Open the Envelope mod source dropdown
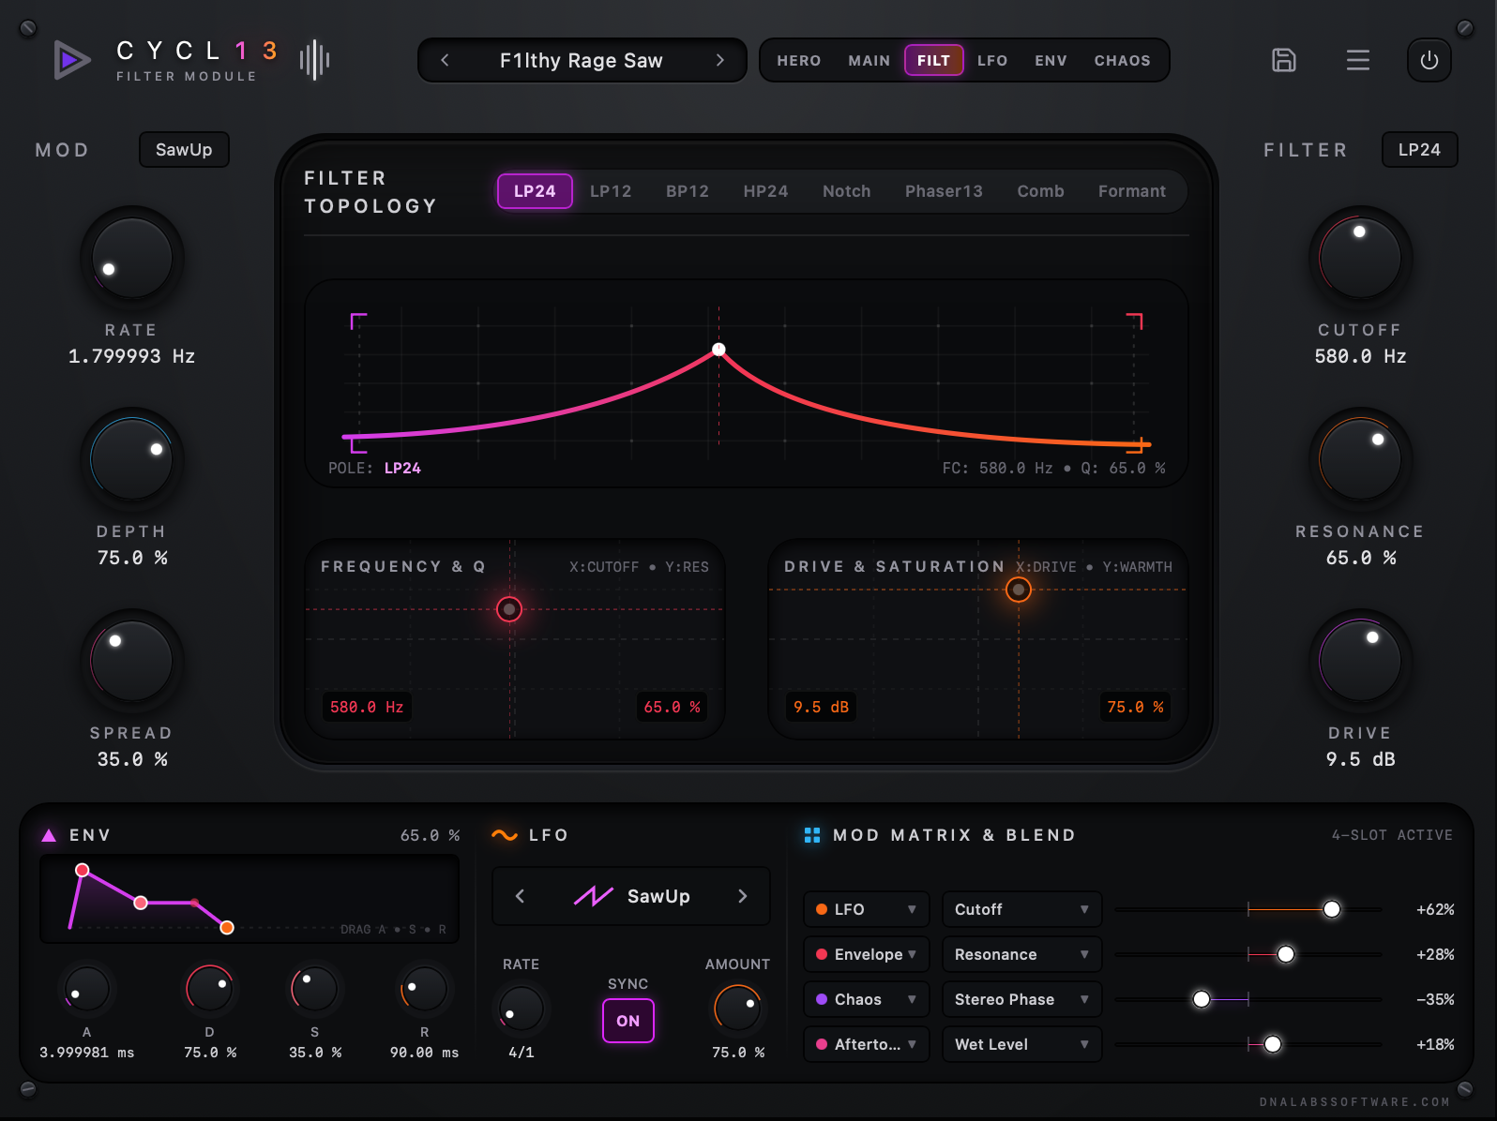Screen dimensions: 1497x1121 click(867, 954)
